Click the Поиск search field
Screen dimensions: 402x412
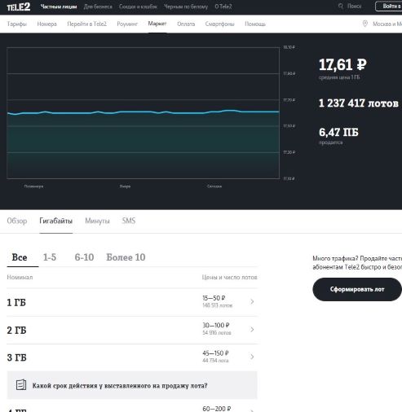pos(355,6)
